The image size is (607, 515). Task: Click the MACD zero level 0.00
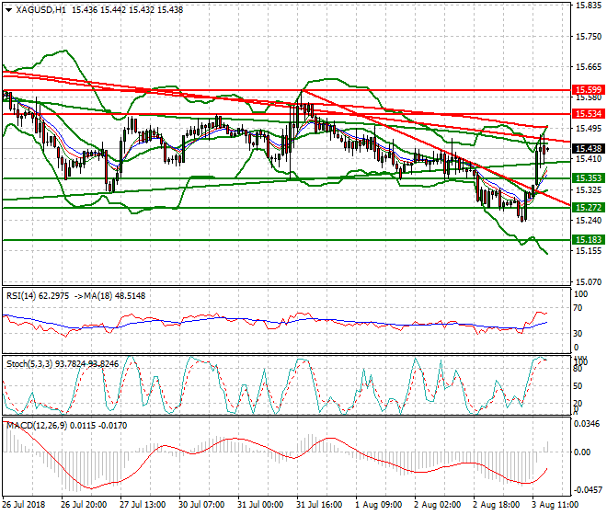tap(582, 452)
